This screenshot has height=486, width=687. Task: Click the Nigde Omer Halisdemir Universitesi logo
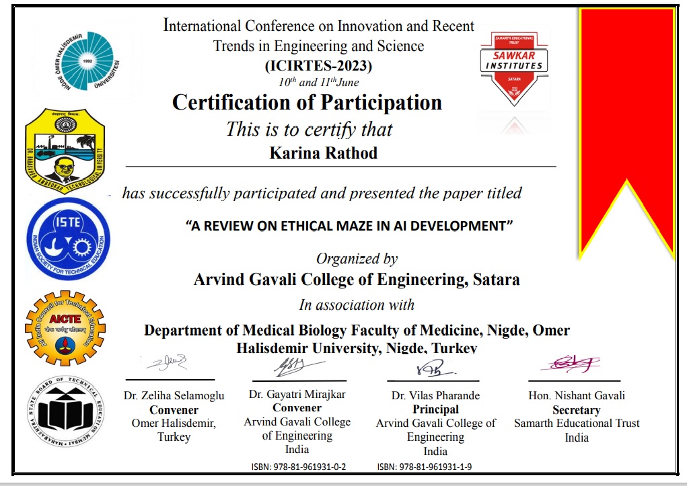pos(87,61)
